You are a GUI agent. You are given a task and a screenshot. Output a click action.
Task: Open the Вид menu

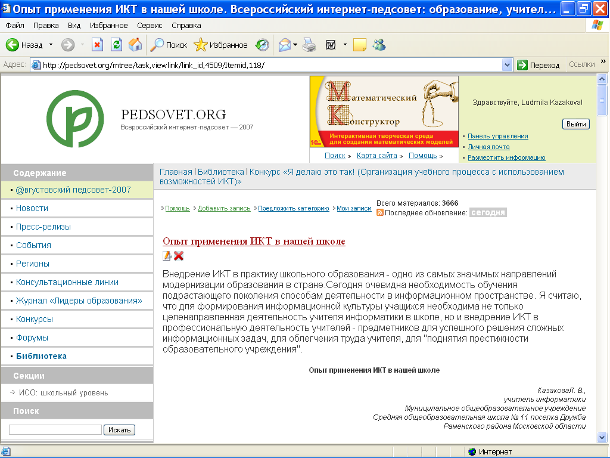(x=74, y=25)
